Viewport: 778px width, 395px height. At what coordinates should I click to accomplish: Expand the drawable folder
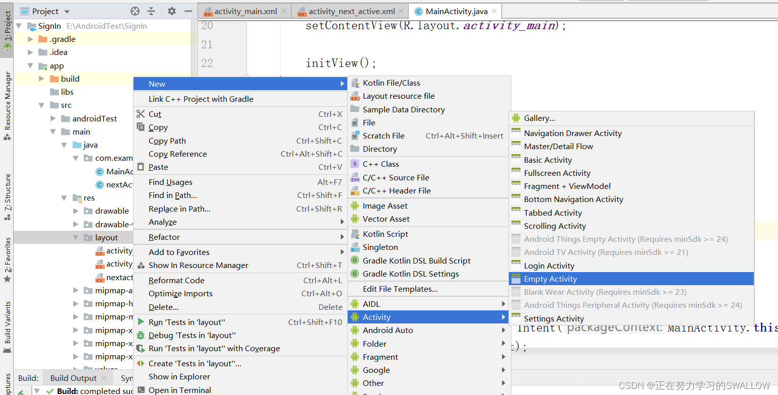point(76,211)
